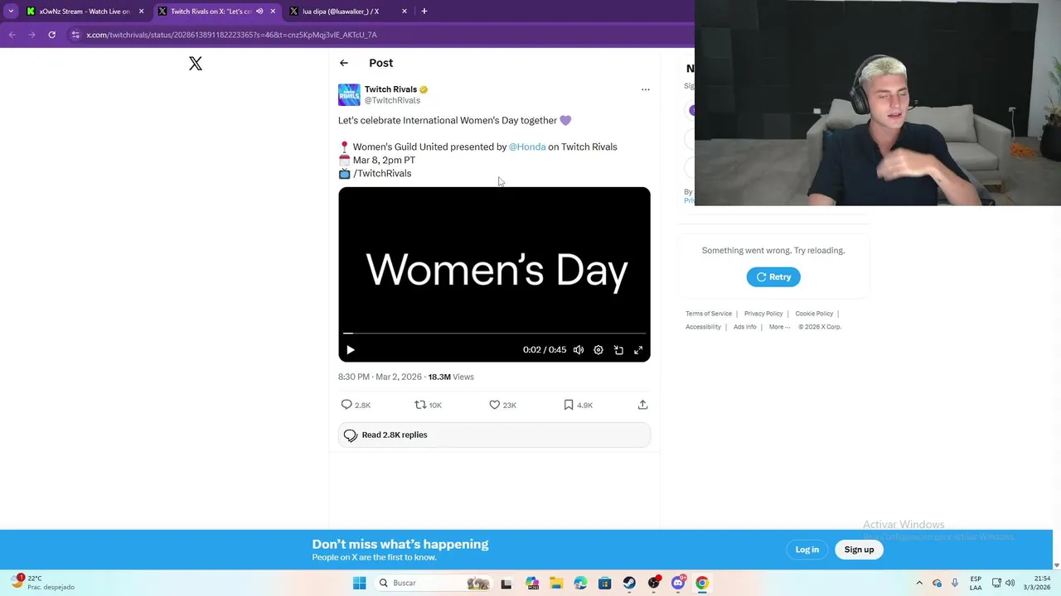Go back with the Post back arrow
Viewport: 1061px width, 596px height.
(344, 63)
